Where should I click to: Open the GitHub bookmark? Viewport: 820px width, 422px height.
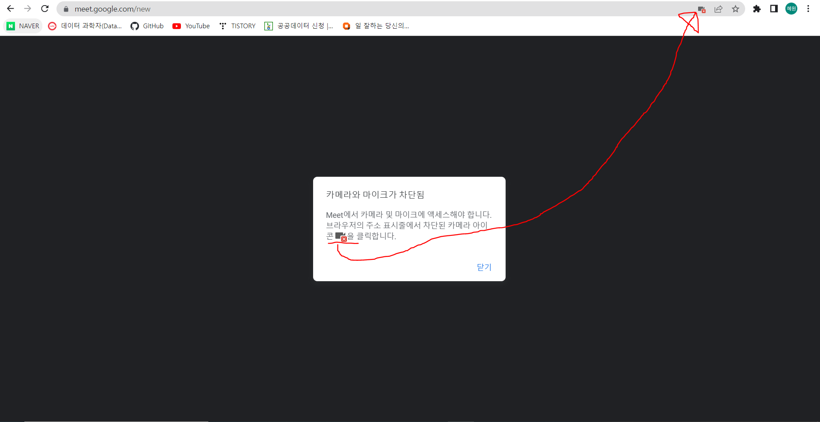pos(147,26)
